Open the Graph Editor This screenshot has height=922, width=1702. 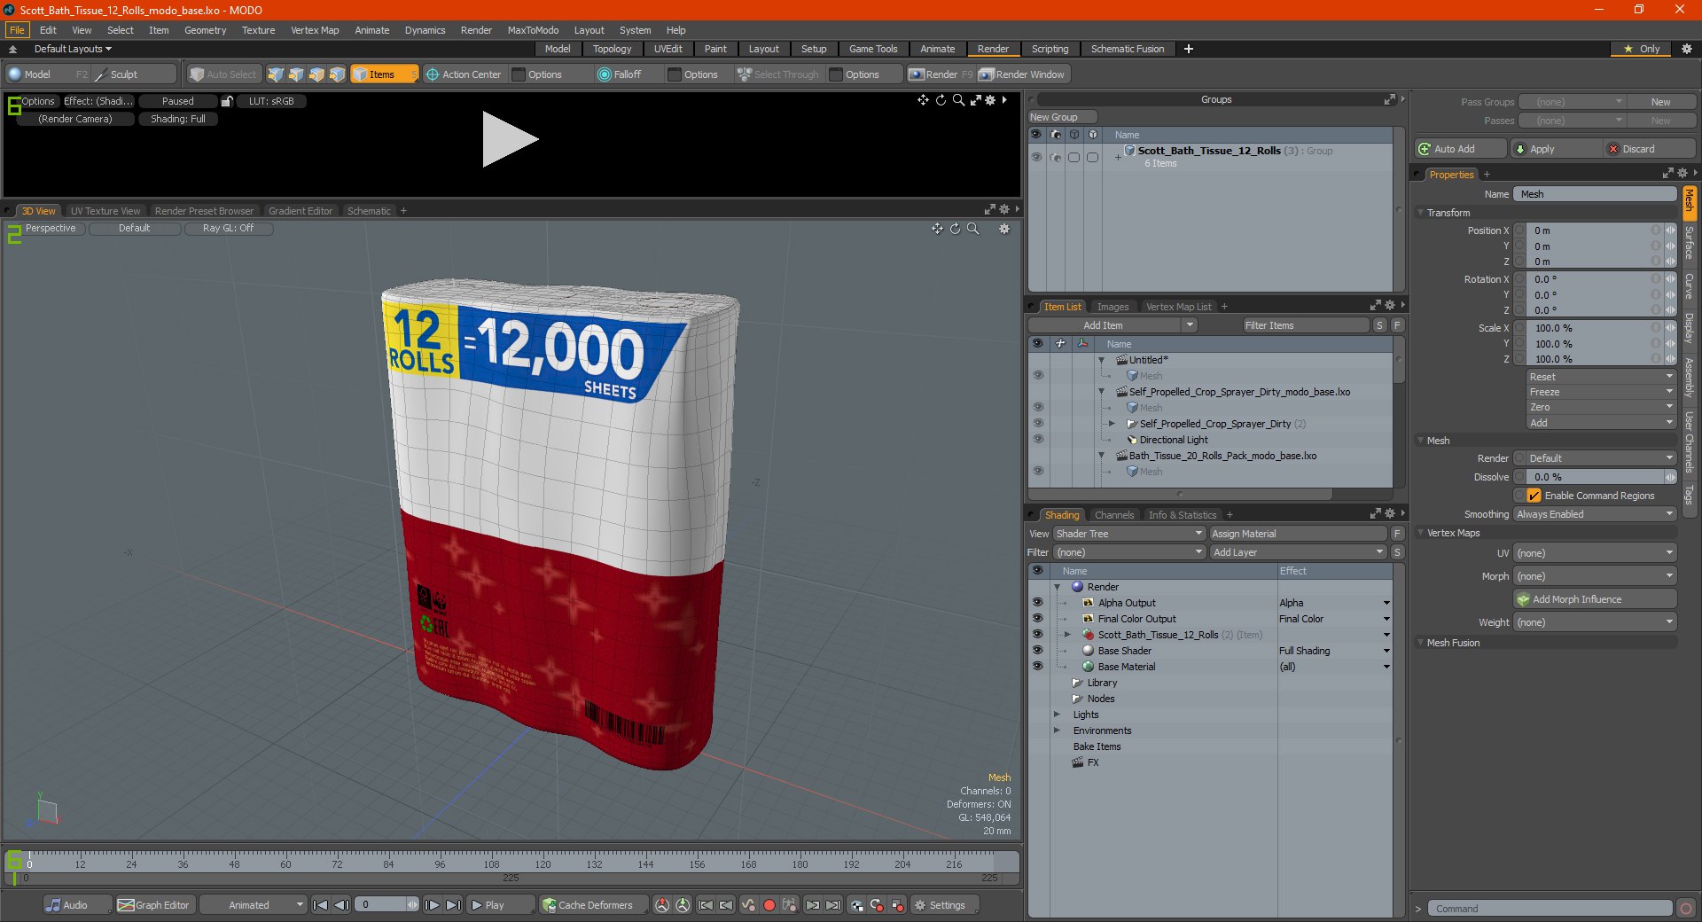coord(154,905)
